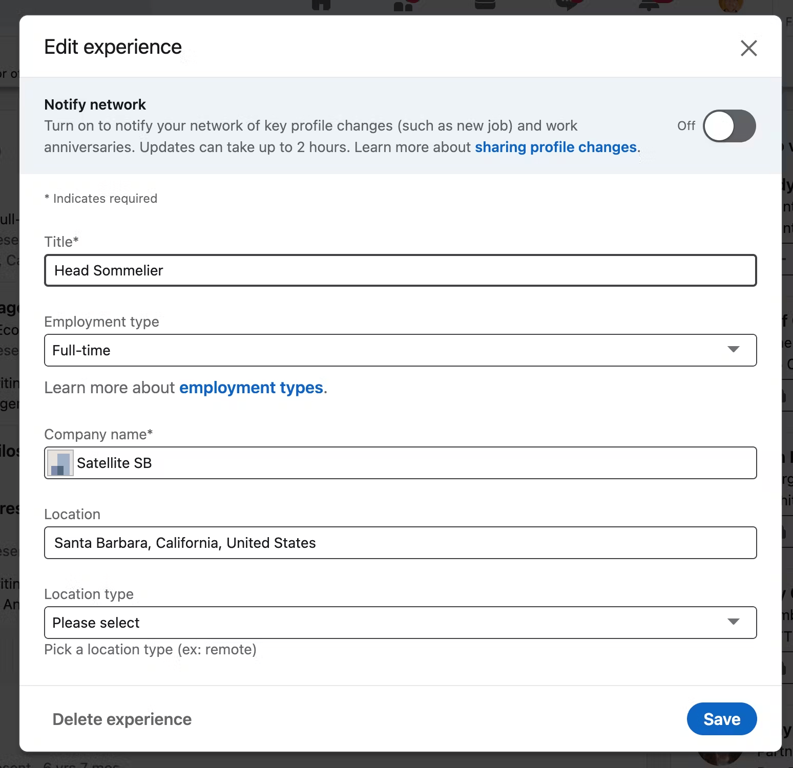Click the Full-time dropdown arrow
The height and width of the screenshot is (768, 793).
coord(734,350)
